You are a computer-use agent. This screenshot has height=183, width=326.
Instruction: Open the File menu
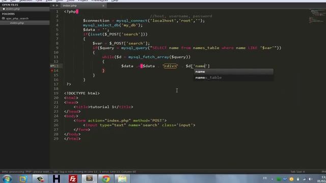4,1
